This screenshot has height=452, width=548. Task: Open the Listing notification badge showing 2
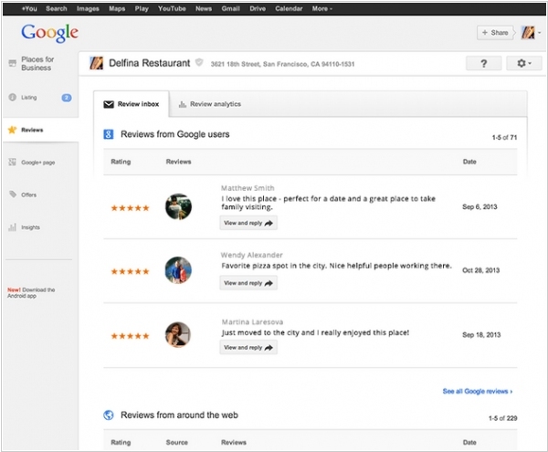click(67, 98)
